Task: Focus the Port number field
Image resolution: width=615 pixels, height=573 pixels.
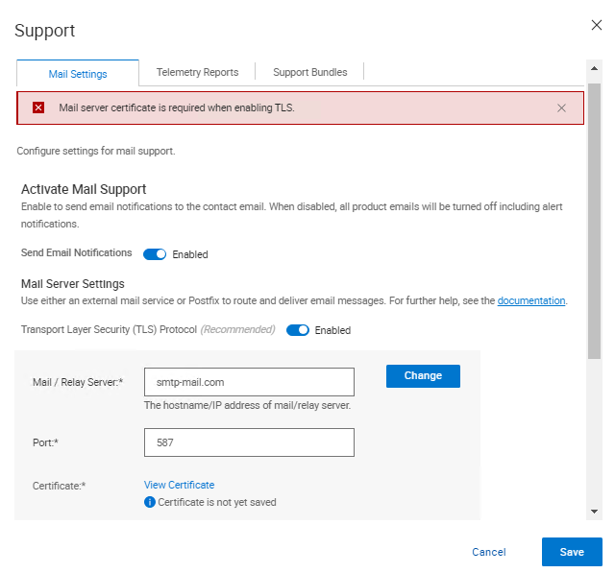Action: [x=249, y=442]
